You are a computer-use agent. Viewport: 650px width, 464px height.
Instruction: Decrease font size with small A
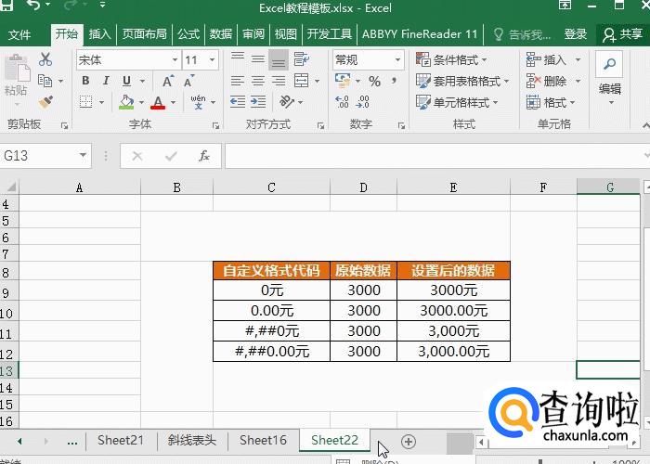pyautogui.click(x=188, y=82)
